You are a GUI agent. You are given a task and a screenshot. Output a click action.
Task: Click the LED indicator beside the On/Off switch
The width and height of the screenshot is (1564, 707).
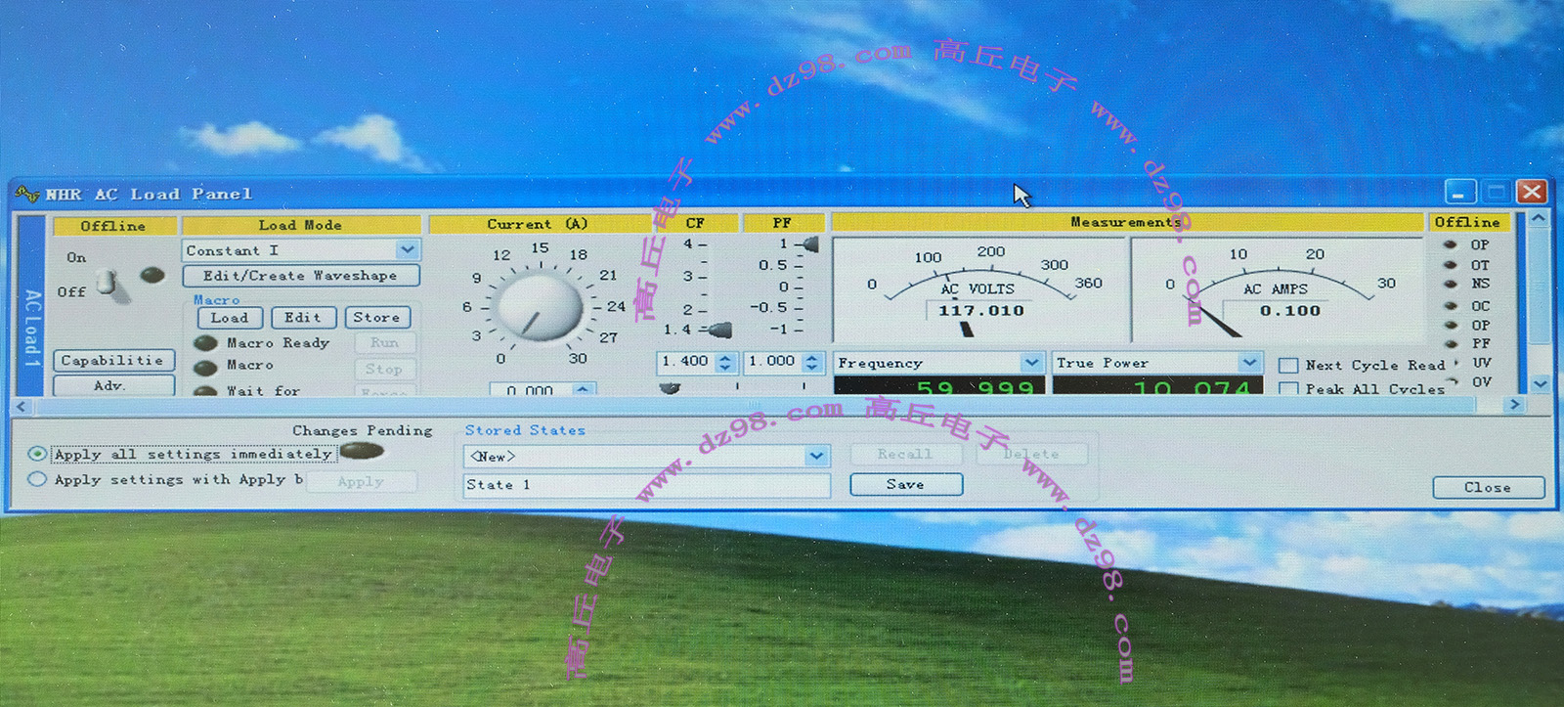point(152,275)
